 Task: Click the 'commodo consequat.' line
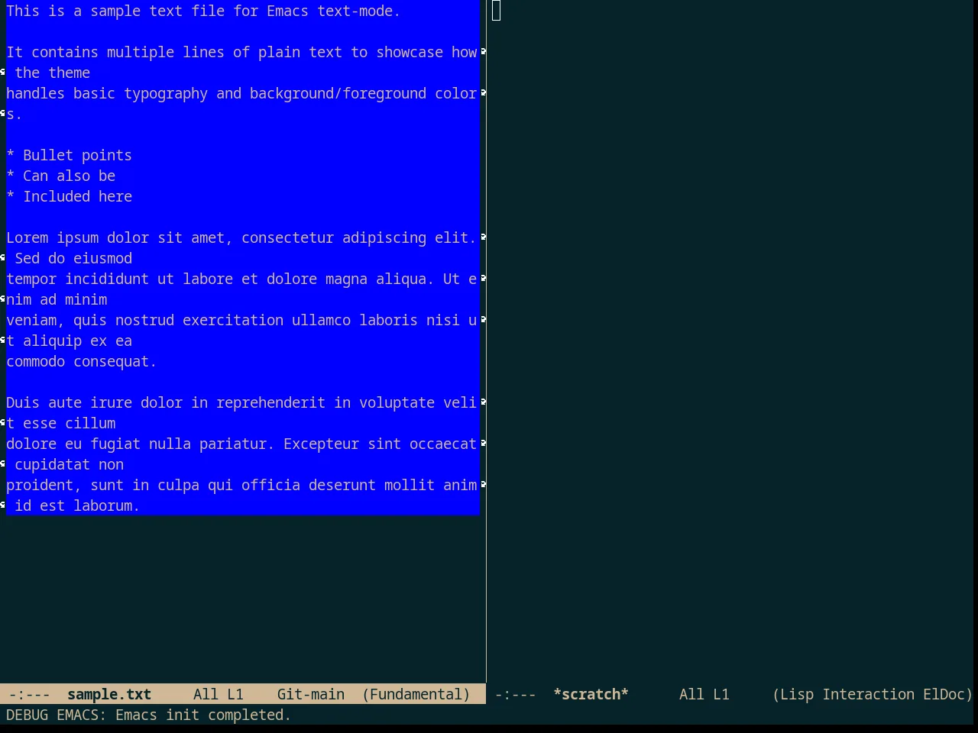81,361
